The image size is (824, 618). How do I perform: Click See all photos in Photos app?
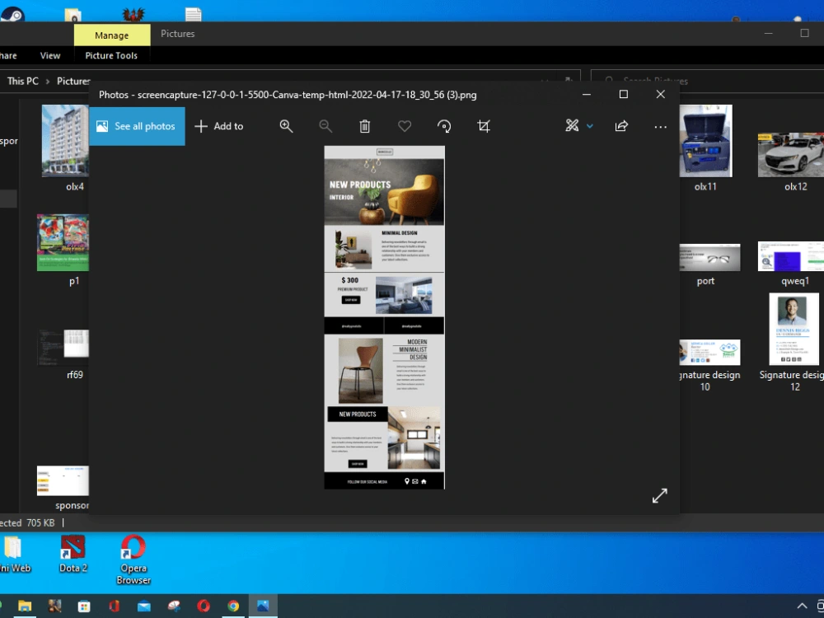[137, 126]
